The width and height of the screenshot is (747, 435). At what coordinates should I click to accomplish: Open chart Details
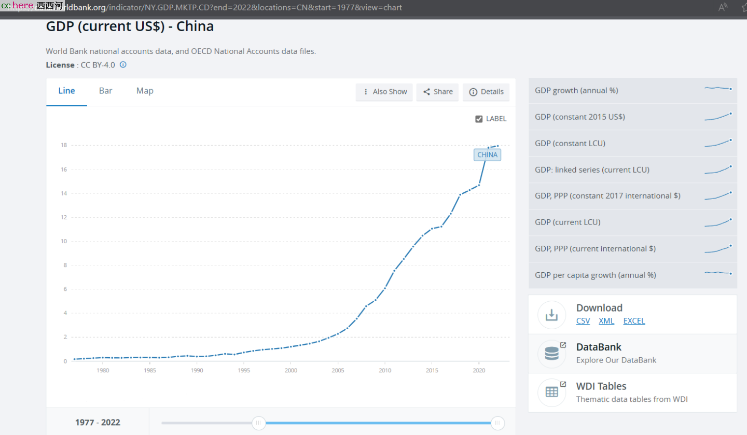(x=486, y=92)
